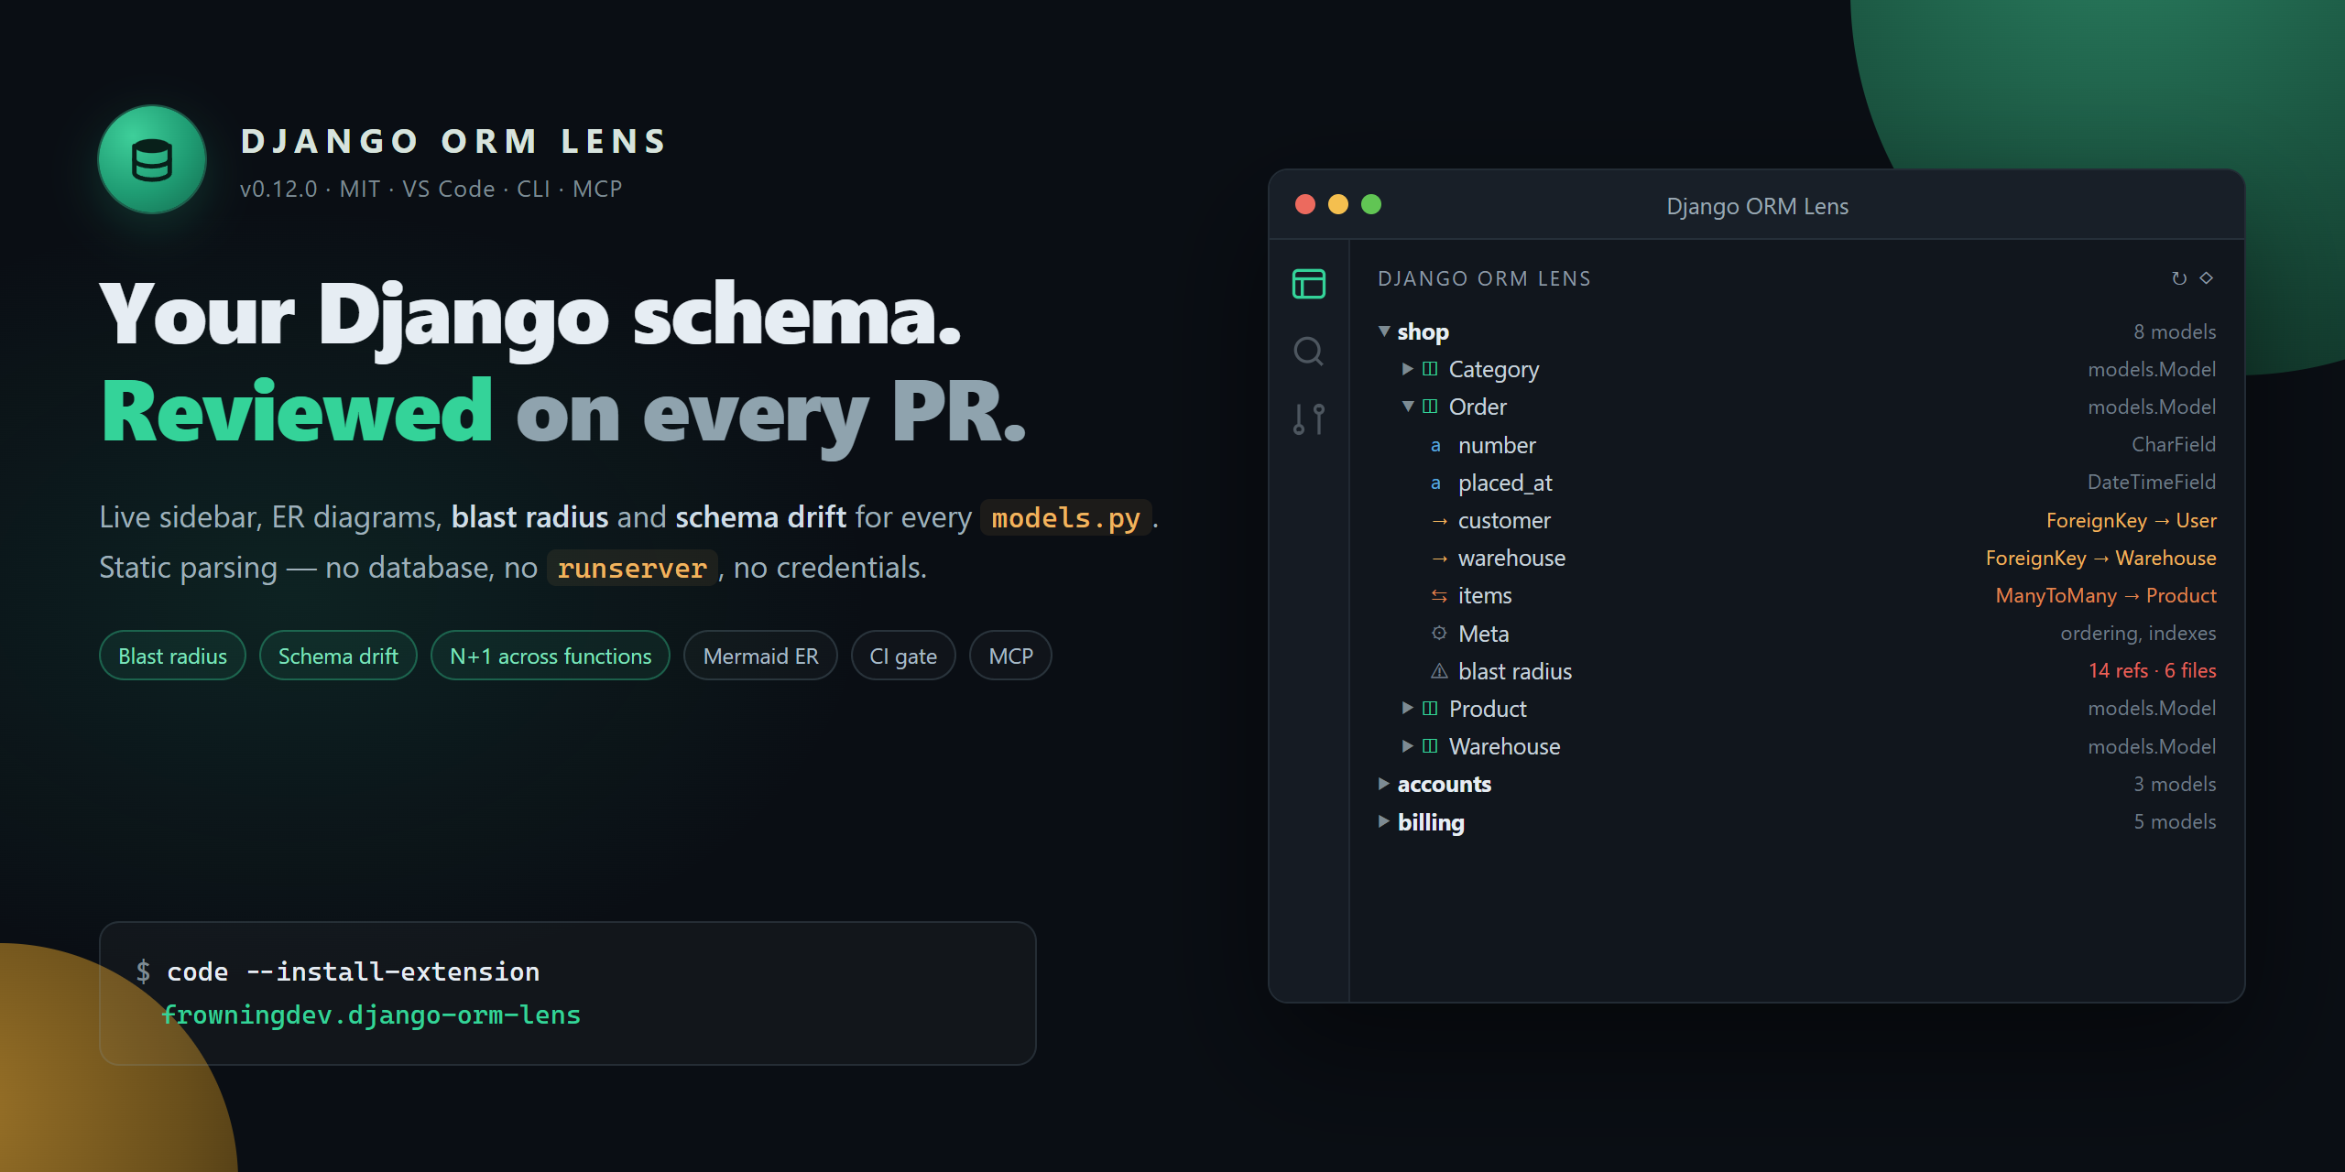Click 'ForeignKey → User' type label

click(x=2131, y=520)
